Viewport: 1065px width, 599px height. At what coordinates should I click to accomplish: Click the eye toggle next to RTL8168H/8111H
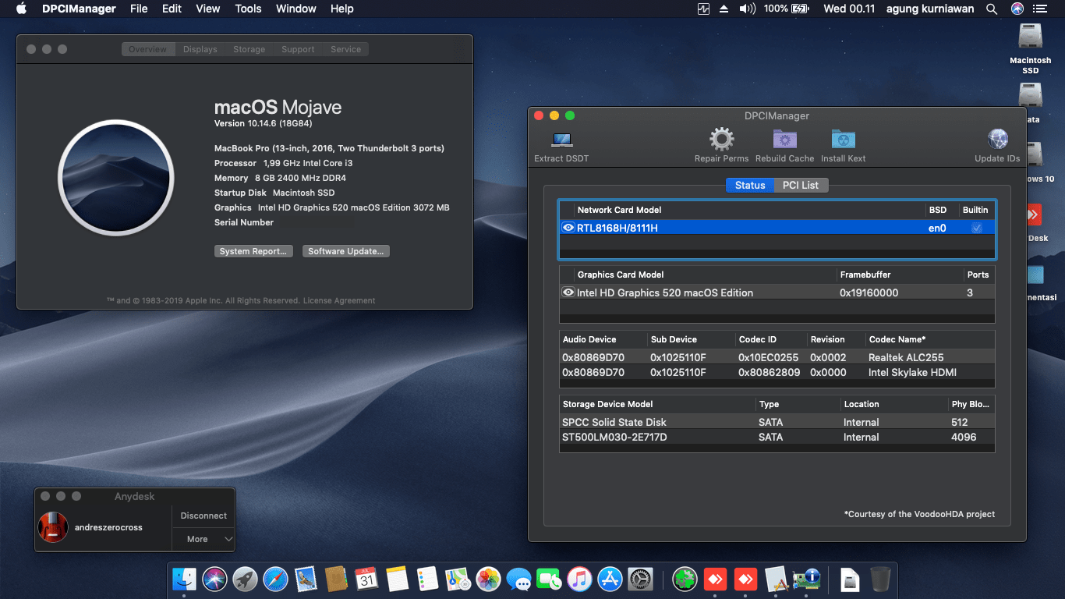[x=568, y=227]
